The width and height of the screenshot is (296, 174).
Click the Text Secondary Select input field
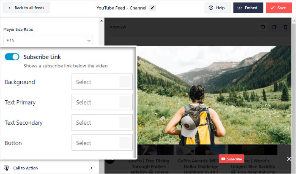102,123
